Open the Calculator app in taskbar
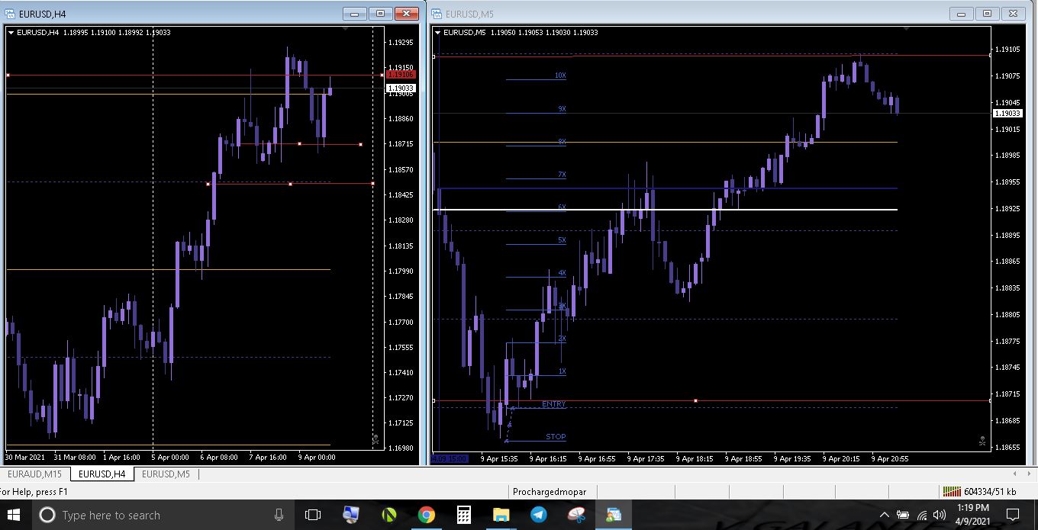The width and height of the screenshot is (1038, 530). [464, 515]
